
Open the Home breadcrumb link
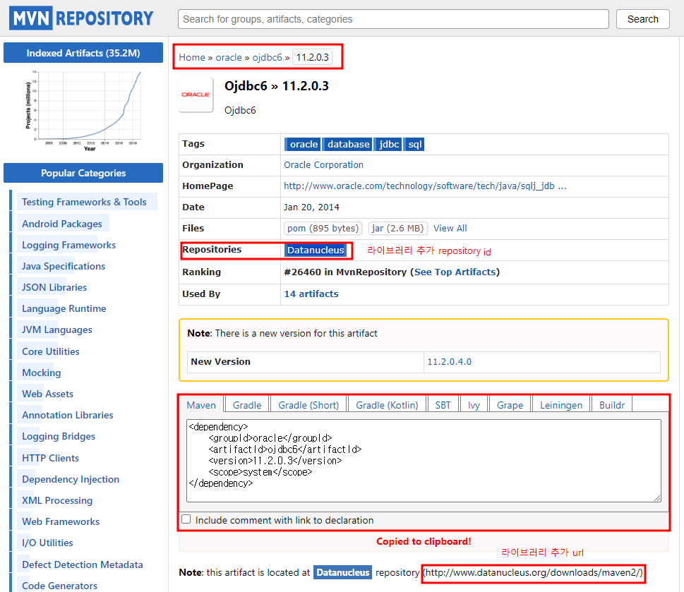(x=192, y=58)
